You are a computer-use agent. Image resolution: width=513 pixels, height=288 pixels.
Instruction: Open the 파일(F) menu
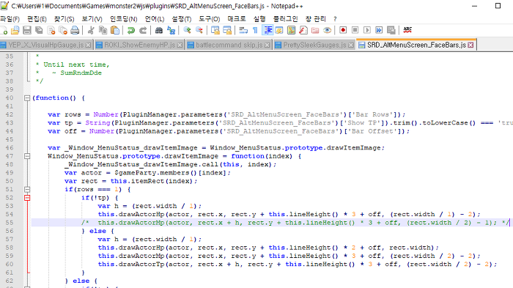click(10, 19)
